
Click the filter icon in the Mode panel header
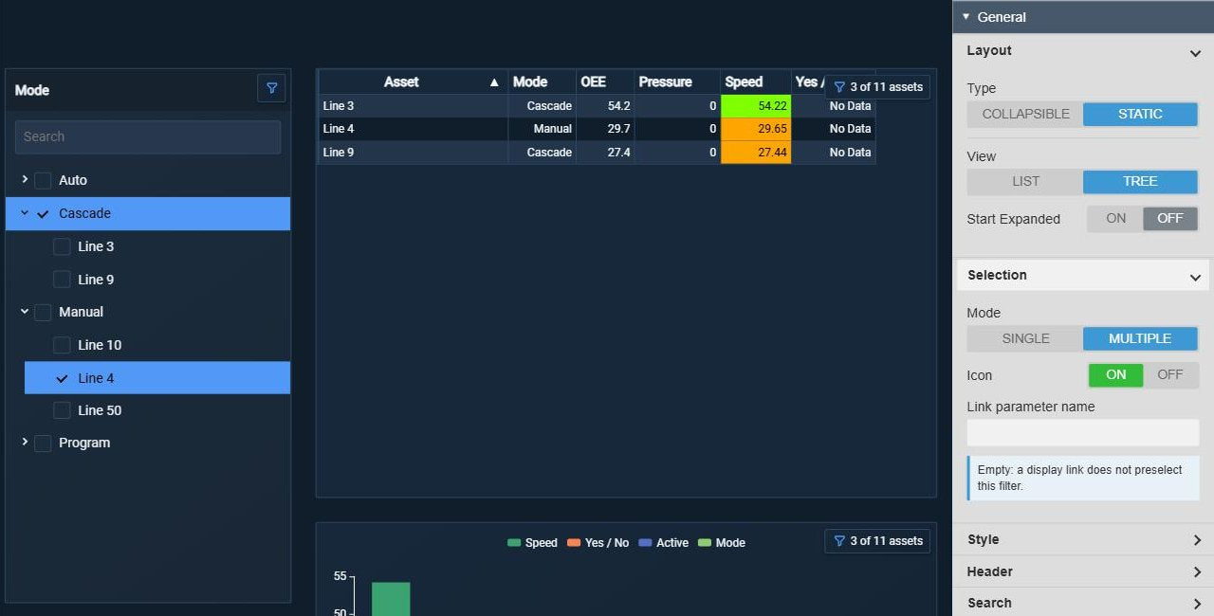click(x=272, y=88)
